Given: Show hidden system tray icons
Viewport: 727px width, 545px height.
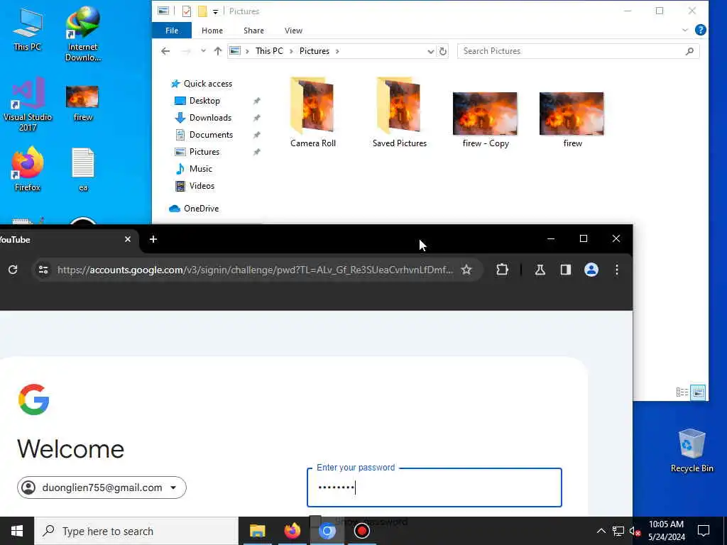Looking at the screenshot, I should click(x=601, y=531).
